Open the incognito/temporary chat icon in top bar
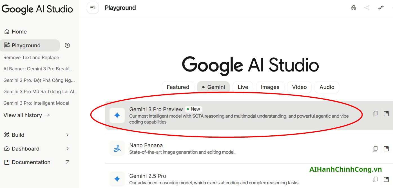393x188 pixels. (x=354, y=8)
